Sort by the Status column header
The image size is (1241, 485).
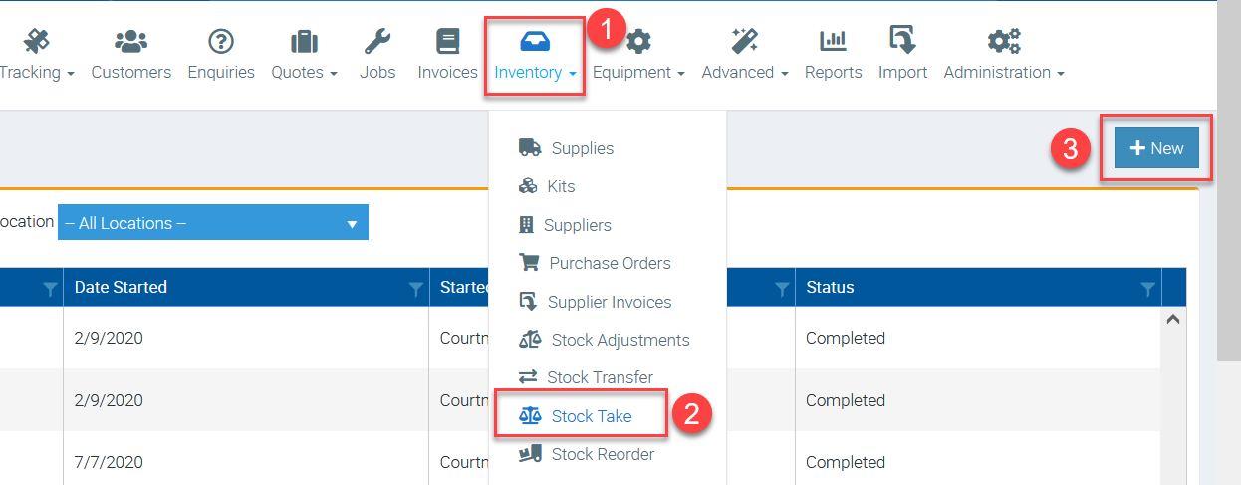831,287
